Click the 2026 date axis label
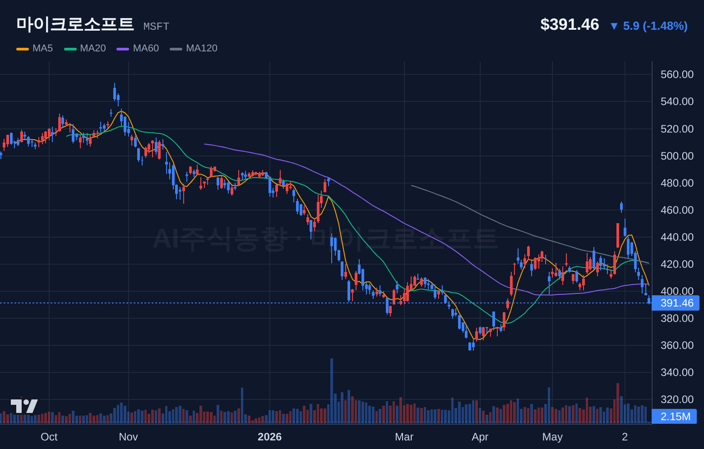This screenshot has width=704, height=449. 269,437
